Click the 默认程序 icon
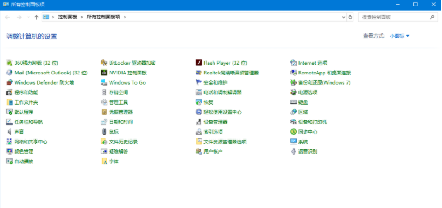This screenshot has height=208, width=442. coord(10,112)
